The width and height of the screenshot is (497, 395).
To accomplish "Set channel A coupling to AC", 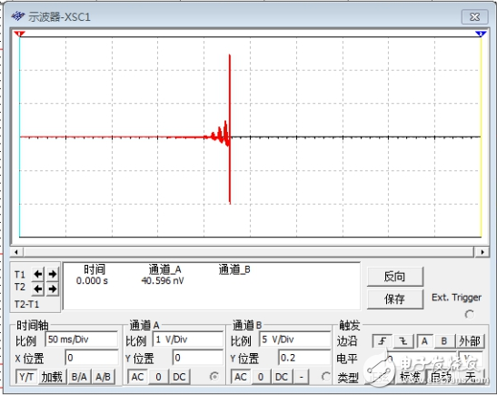I will (x=137, y=377).
